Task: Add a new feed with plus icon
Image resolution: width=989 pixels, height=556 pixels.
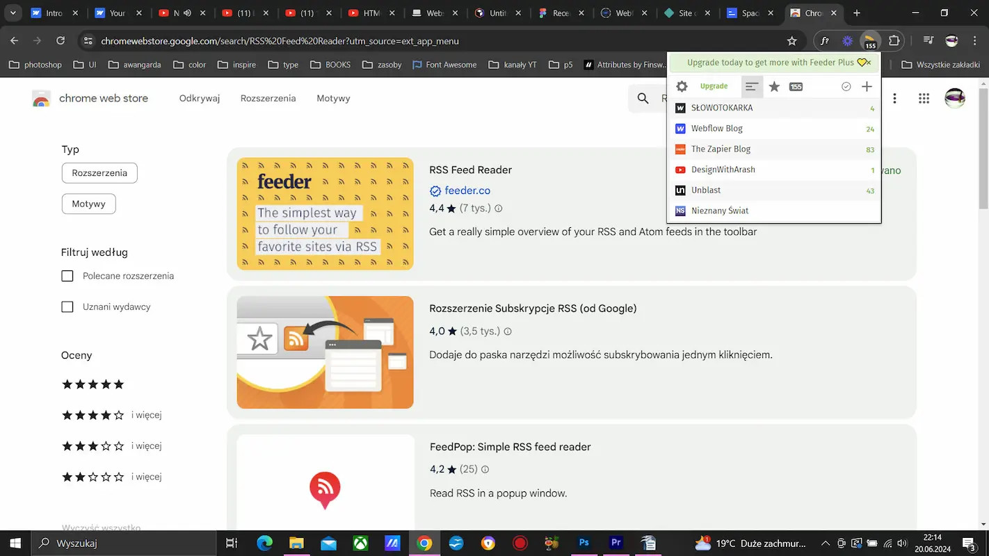Action: [x=867, y=86]
